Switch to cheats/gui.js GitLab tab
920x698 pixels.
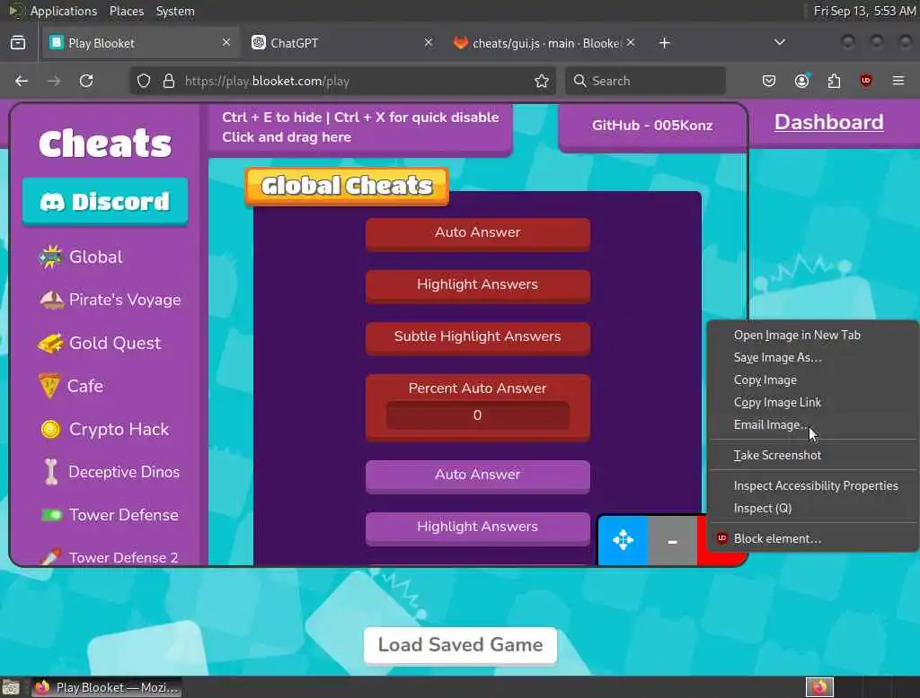tap(543, 43)
